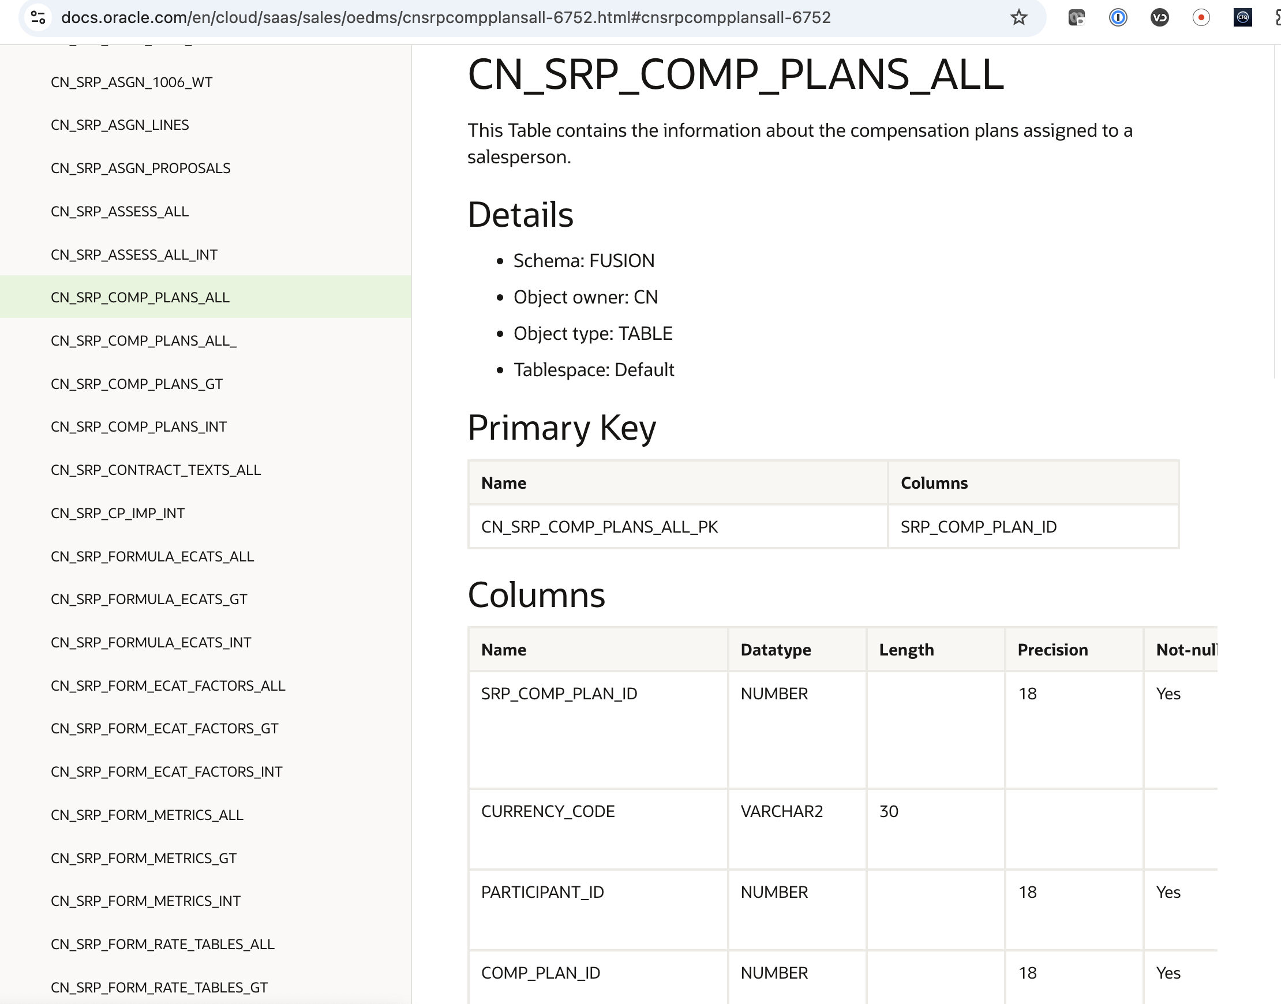Click the red record extension icon
This screenshot has width=1281, height=1004.
[1201, 18]
